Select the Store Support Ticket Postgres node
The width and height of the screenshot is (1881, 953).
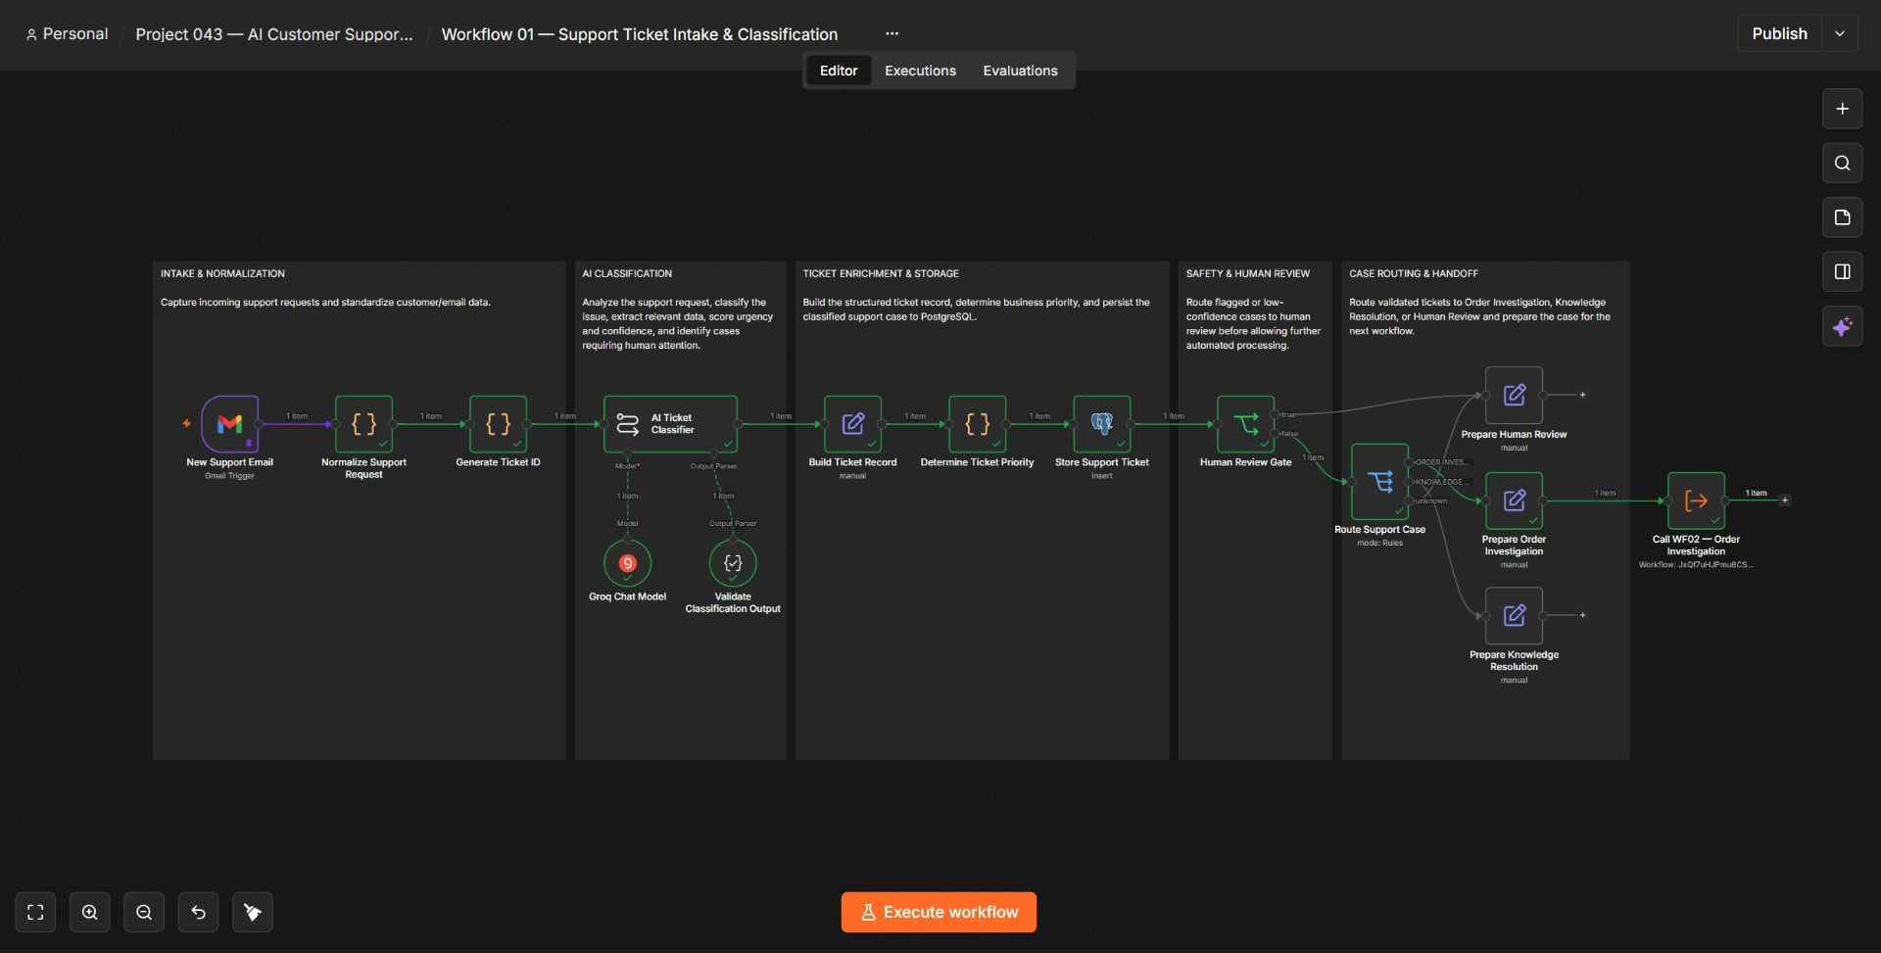(1102, 424)
